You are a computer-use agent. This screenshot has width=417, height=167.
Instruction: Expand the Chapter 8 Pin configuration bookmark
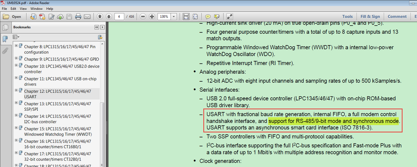click(x=16, y=46)
